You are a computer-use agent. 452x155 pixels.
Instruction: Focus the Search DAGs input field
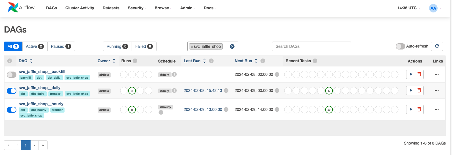(311, 46)
